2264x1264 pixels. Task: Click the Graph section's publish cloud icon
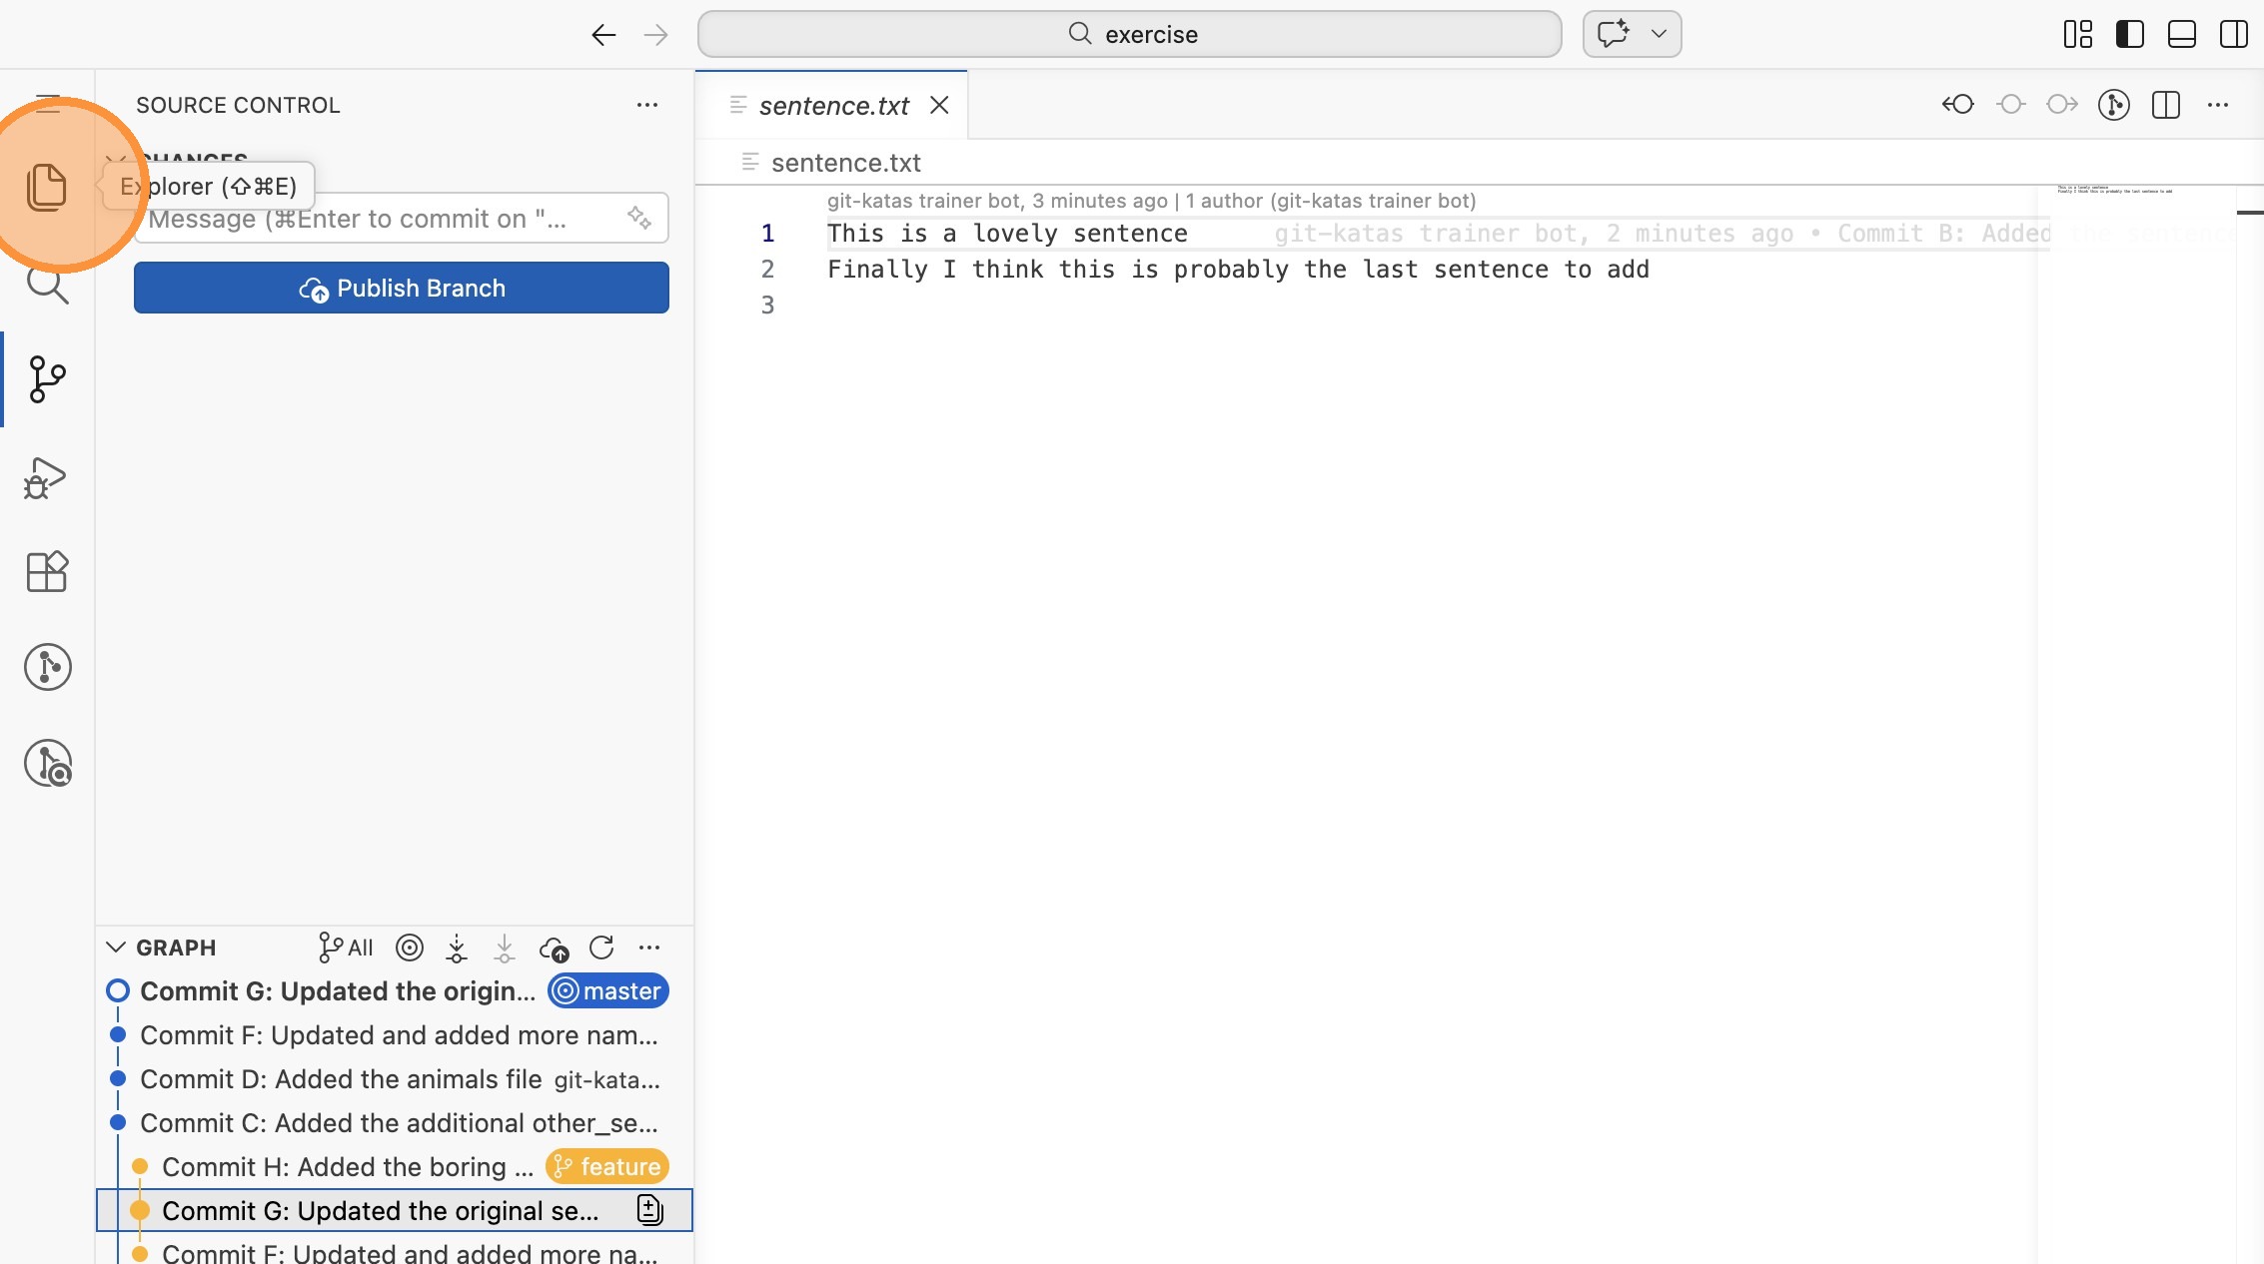(x=554, y=948)
